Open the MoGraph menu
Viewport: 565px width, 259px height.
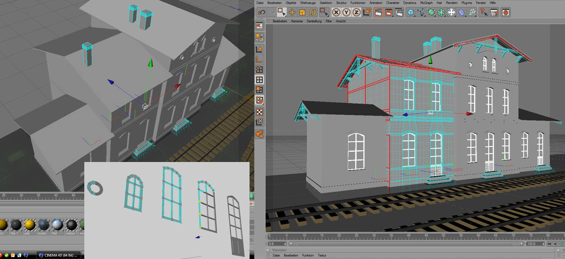point(426,3)
